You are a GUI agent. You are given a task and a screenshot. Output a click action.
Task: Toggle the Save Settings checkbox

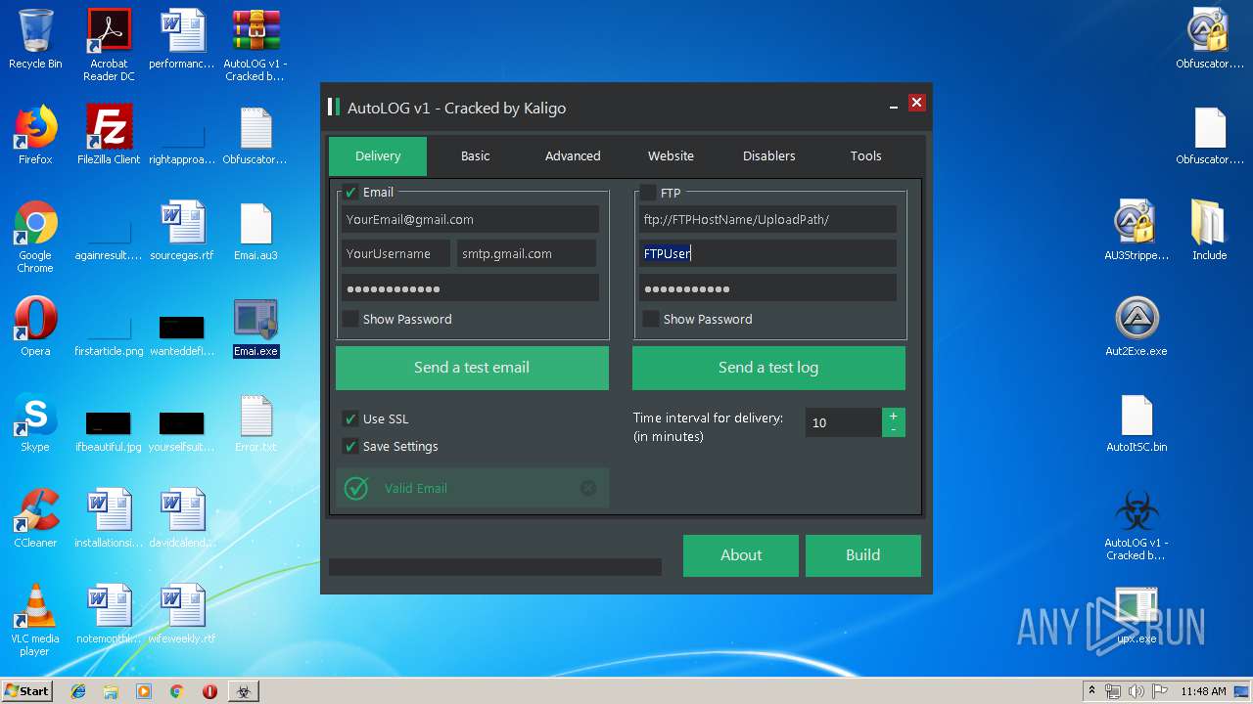[350, 446]
